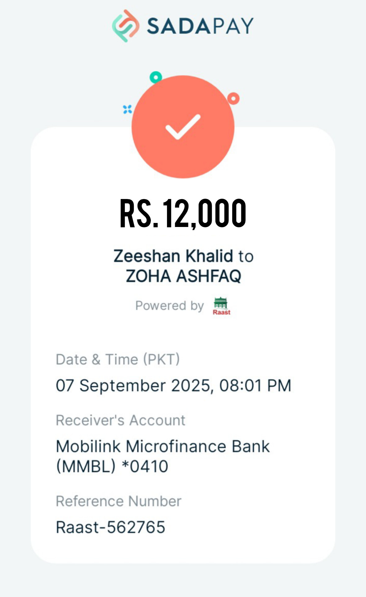Select the RS. 12,000 amount
The width and height of the screenshot is (366, 597).
click(183, 214)
